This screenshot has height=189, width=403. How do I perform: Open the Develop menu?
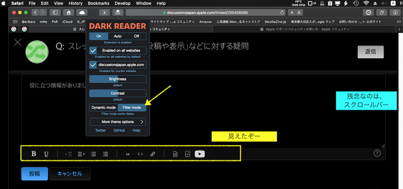123,3
